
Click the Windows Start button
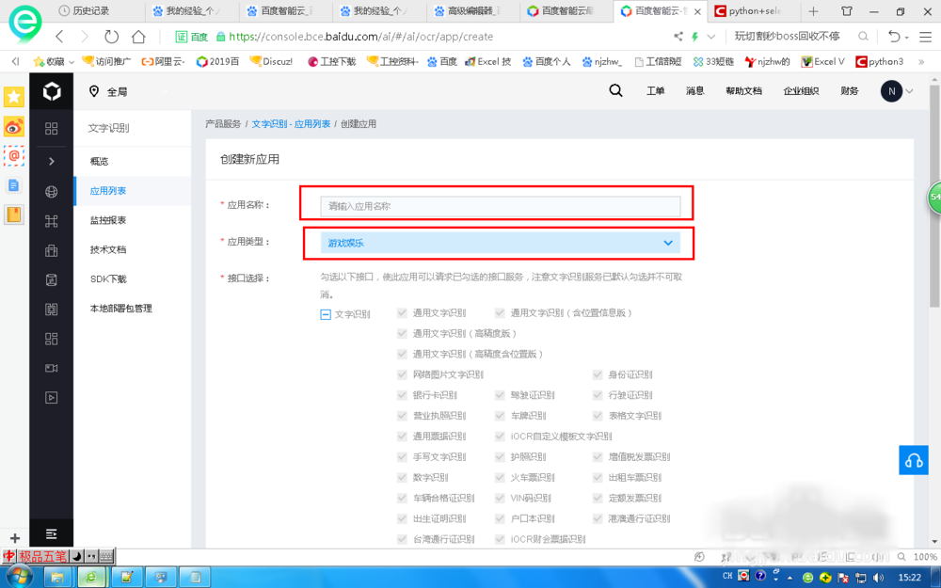[x=19, y=578]
